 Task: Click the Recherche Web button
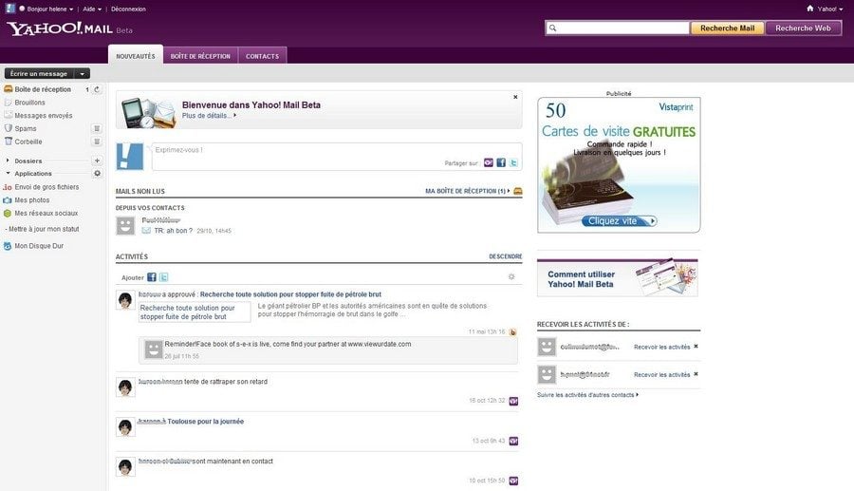[803, 28]
